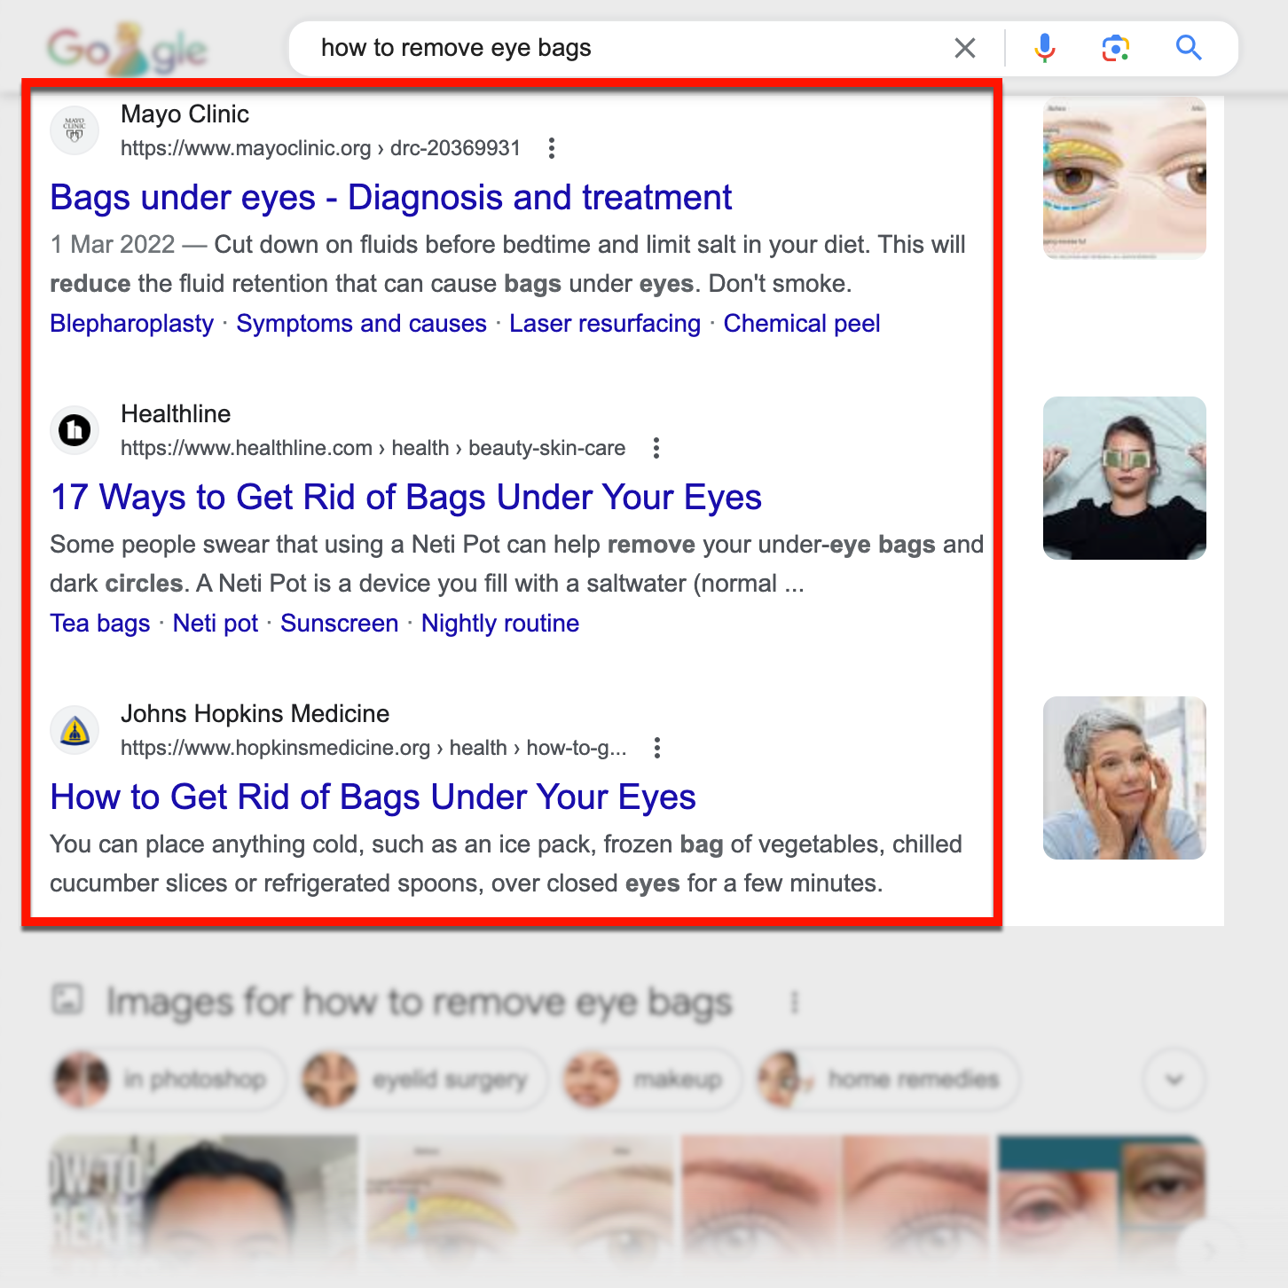Screen dimensions: 1288x1288
Task: Open the three-dot menu for the Johns Hopkins result
Action: pos(657,748)
